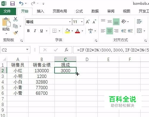Open the 页面布局 tab
The image size is (149, 117).
60,11
